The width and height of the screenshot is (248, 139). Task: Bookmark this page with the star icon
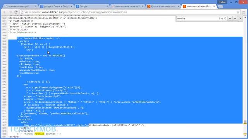(x=238, y=12)
